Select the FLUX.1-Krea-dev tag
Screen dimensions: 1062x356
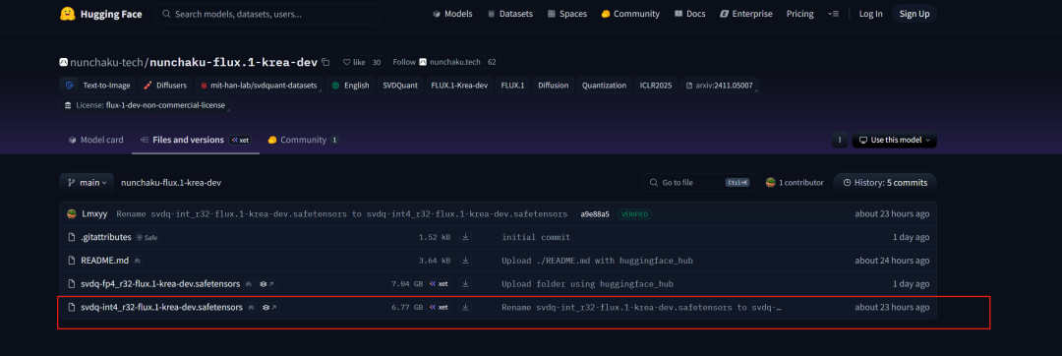tap(459, 86)
